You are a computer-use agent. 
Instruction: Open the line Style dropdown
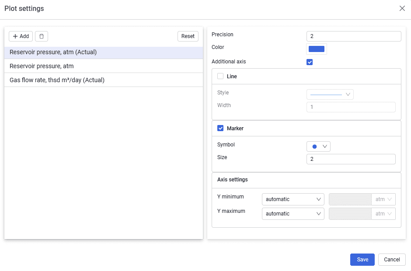click(330, 94)
